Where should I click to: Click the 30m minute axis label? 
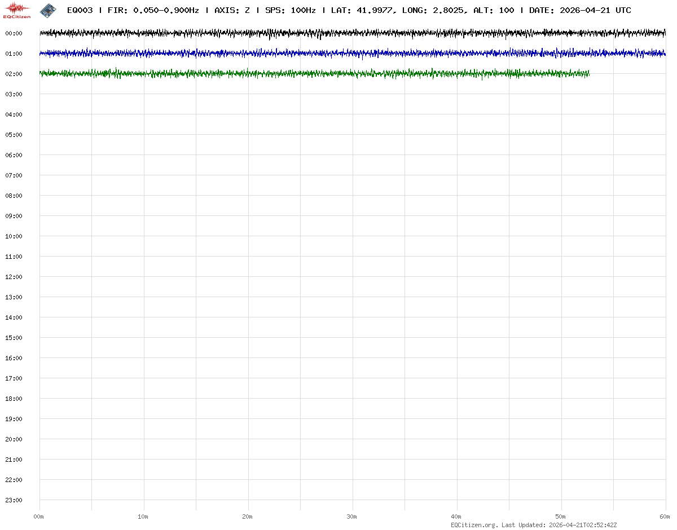click(352, 516)
